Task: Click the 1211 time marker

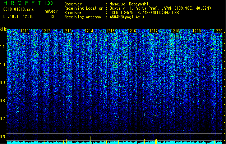Action: pyautogui.click(x=24, y=31)
